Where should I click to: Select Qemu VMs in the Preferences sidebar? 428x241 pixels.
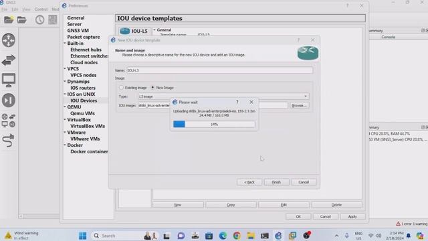(82, 113)
